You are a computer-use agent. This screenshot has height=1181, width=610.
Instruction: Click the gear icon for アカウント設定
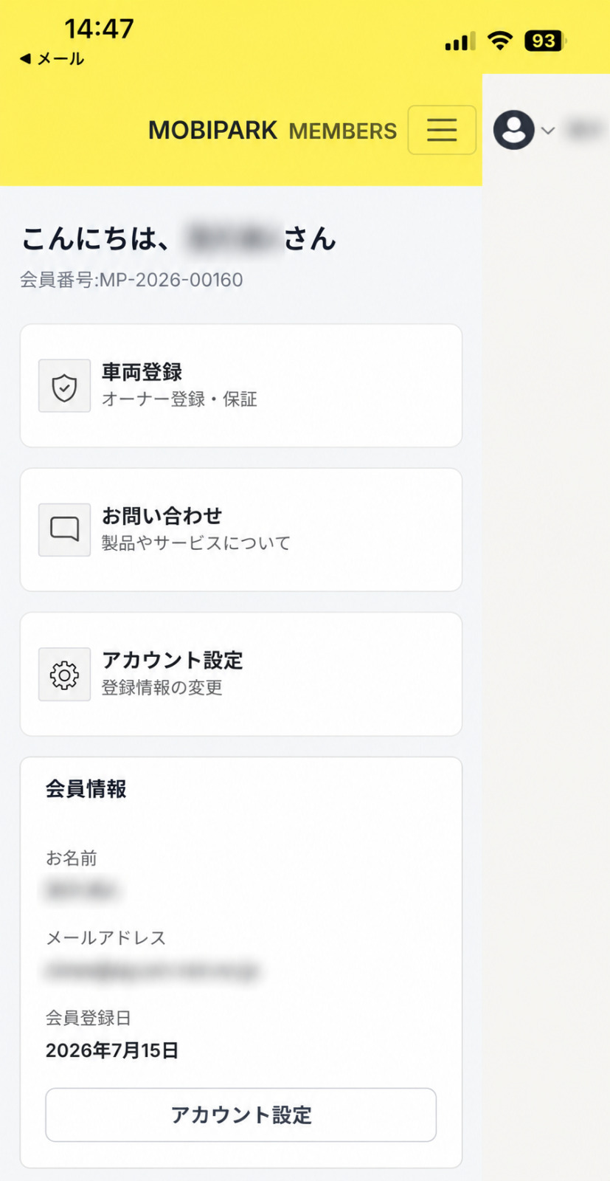pos(64,675)
